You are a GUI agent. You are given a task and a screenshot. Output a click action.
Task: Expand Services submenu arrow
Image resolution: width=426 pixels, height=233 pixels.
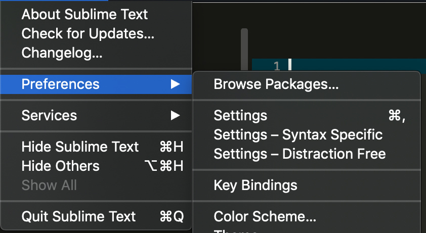(x=175, y=115)
